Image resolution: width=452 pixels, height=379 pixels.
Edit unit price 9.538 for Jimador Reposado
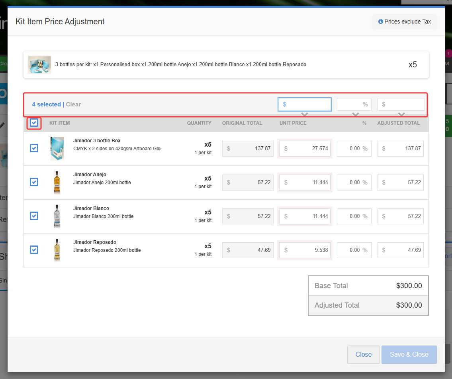(305, 250)
